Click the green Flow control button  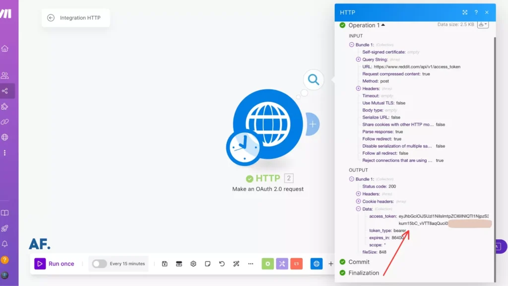(x=267, y=264)
